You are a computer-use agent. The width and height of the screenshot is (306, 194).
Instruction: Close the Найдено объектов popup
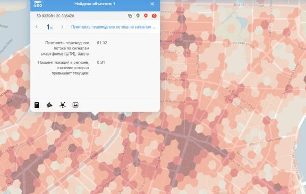tap(152, 4)
